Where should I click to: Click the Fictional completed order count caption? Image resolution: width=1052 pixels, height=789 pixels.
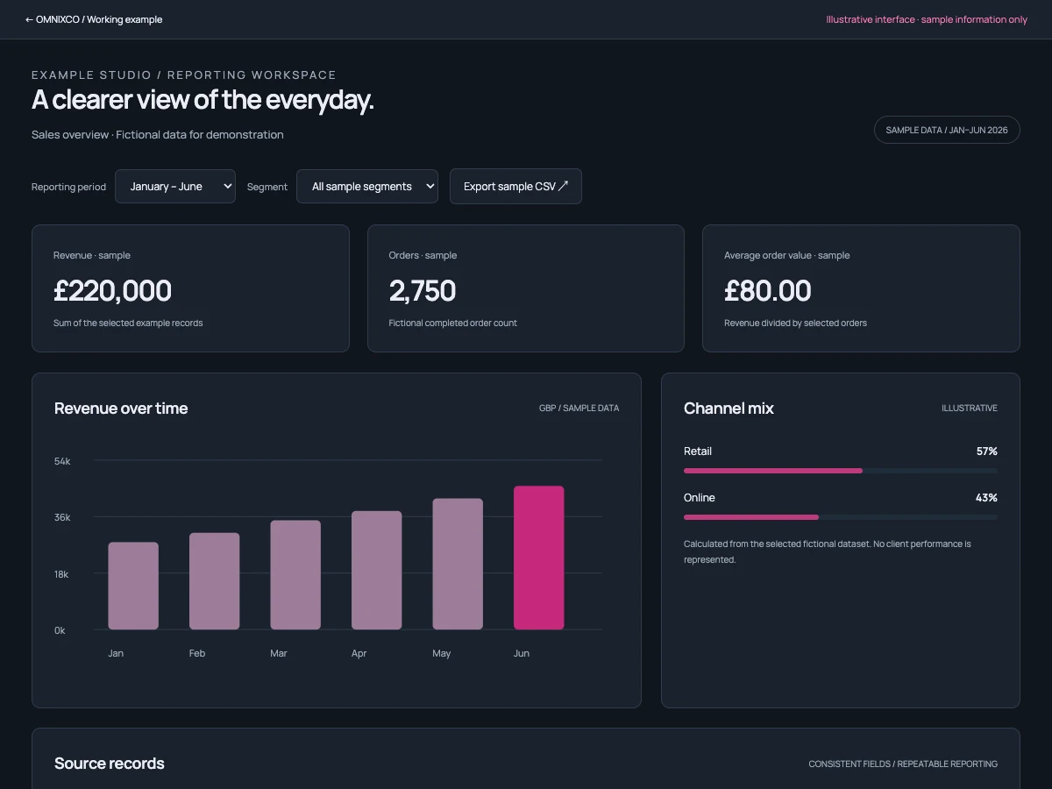tap(453, 323)
